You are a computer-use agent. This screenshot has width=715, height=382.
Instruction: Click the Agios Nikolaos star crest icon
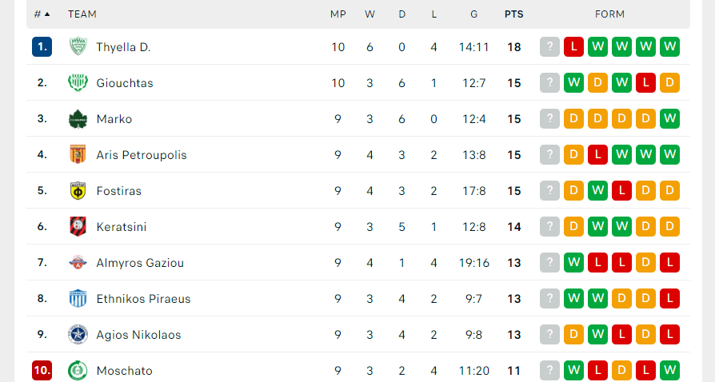click(78, 335)
